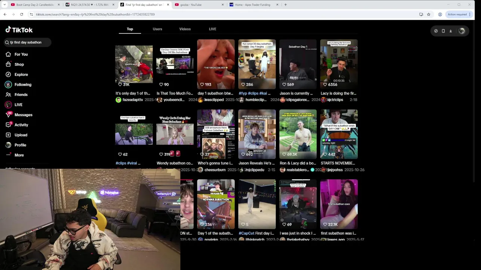Click the TikTok logo
The image size is (481, 270).
(19, 30)
